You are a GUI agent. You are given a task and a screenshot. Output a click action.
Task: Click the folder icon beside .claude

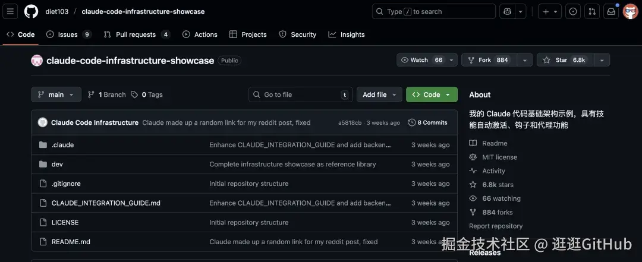click(43, 145)
